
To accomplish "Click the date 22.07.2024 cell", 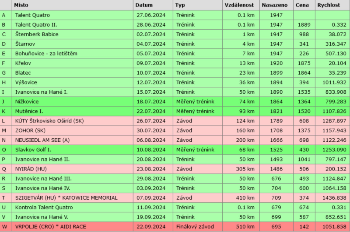I will click(x=150, y=111).
